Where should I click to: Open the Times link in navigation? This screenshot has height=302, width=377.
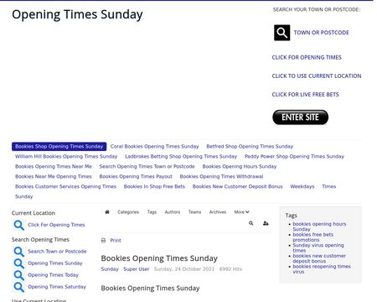tap(329, 186)
